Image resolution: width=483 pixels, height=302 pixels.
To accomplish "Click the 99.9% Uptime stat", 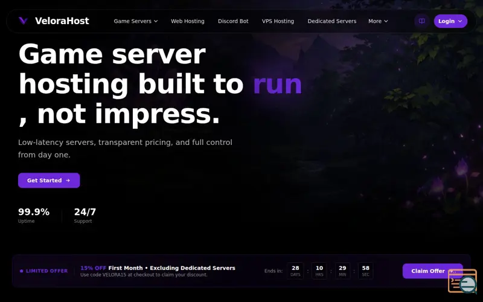I will [x=34, y=216].
